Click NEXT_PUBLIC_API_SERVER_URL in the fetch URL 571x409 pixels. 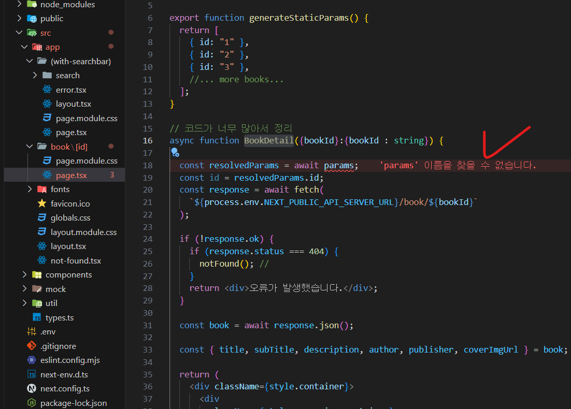point(329,202)
